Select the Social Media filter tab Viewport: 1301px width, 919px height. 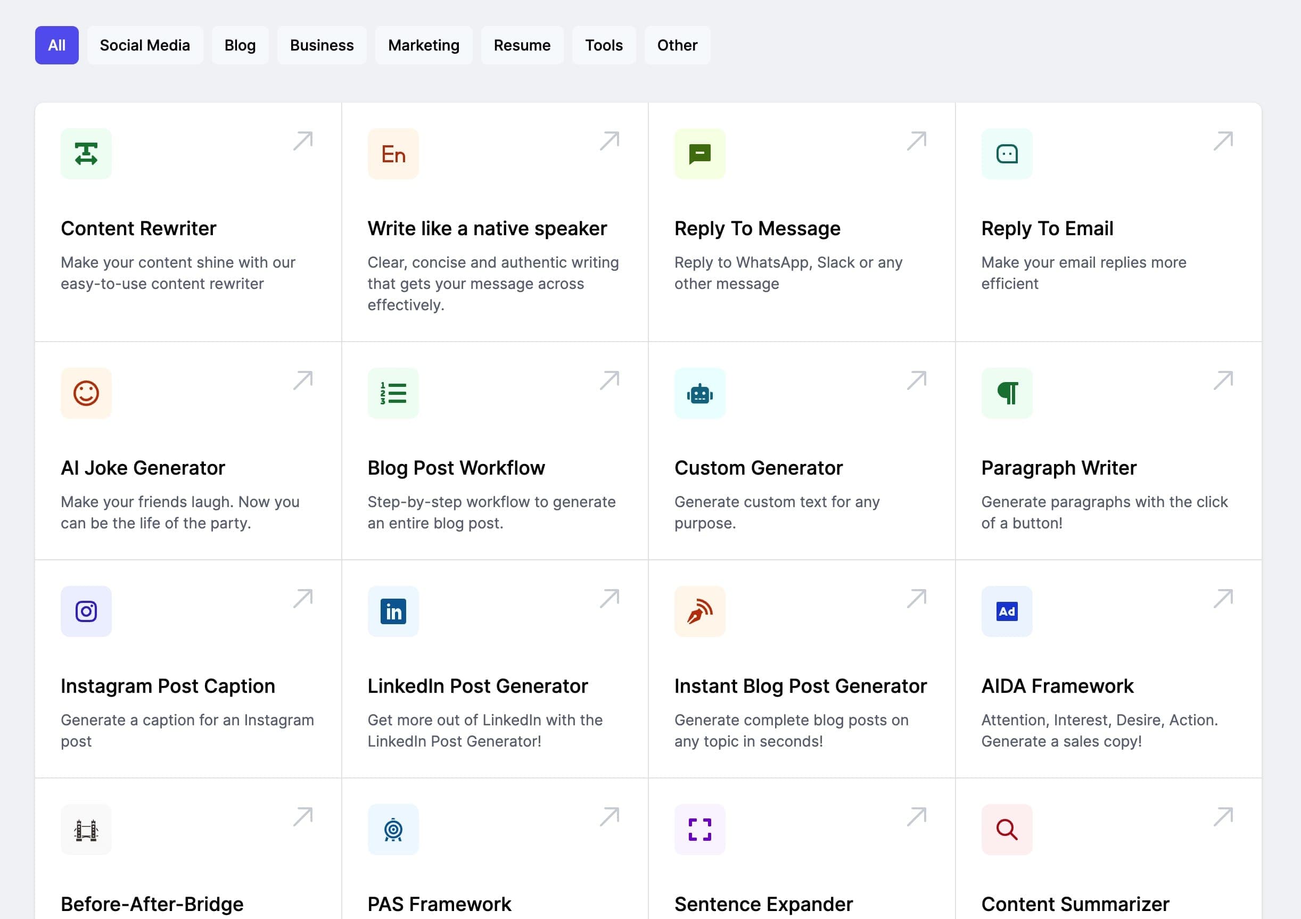click(x=144, y=45)
